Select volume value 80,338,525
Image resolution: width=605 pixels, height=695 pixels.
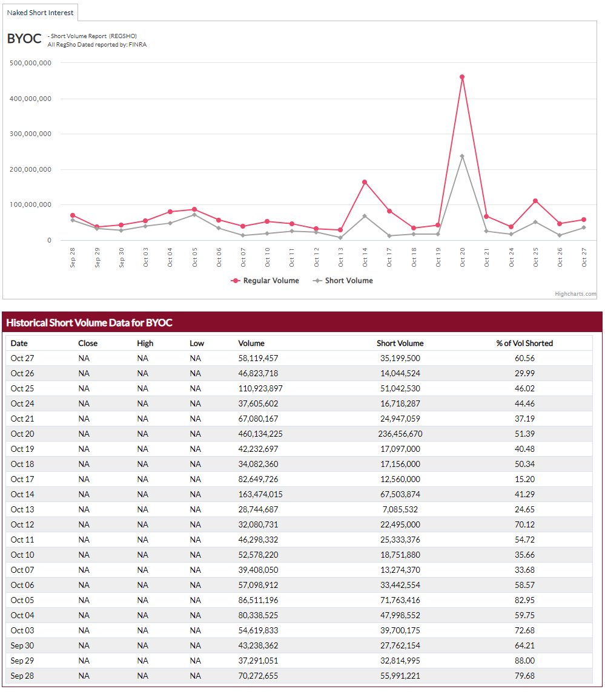pos(258,615)
